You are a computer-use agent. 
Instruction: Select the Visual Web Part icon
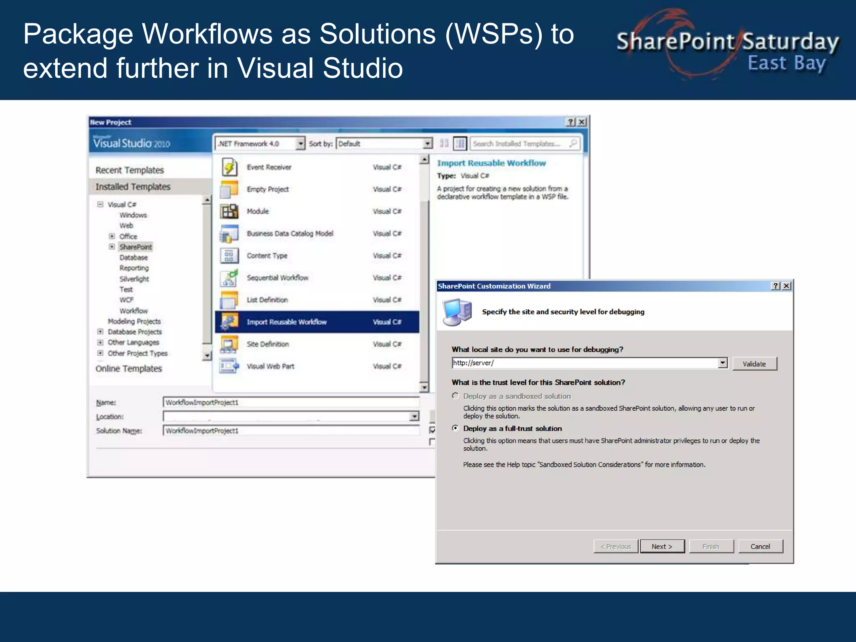229,366
